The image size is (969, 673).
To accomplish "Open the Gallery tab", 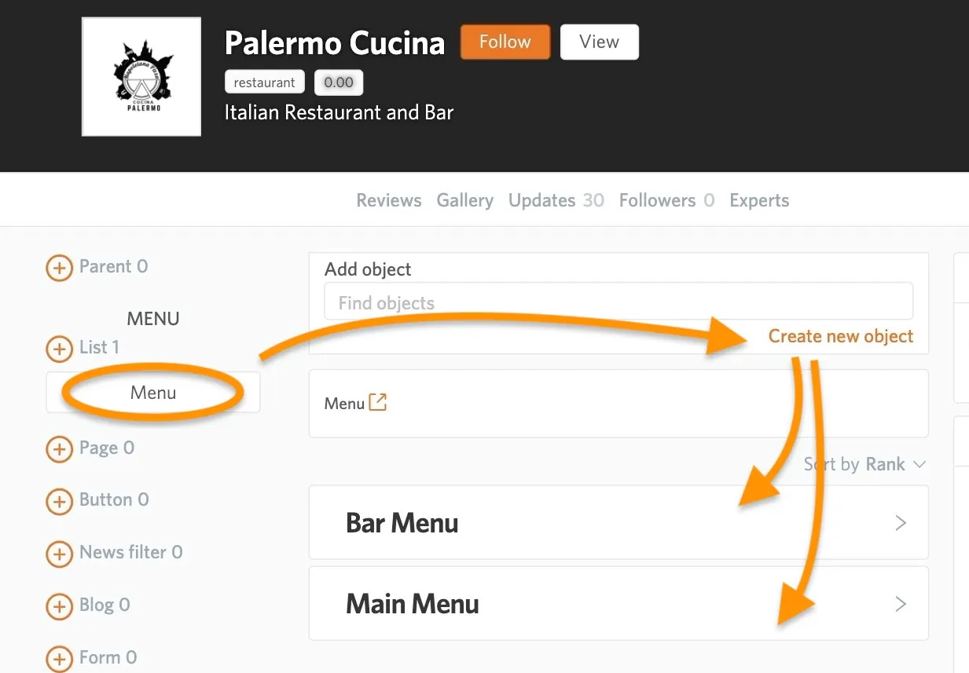I will [465, 200].
